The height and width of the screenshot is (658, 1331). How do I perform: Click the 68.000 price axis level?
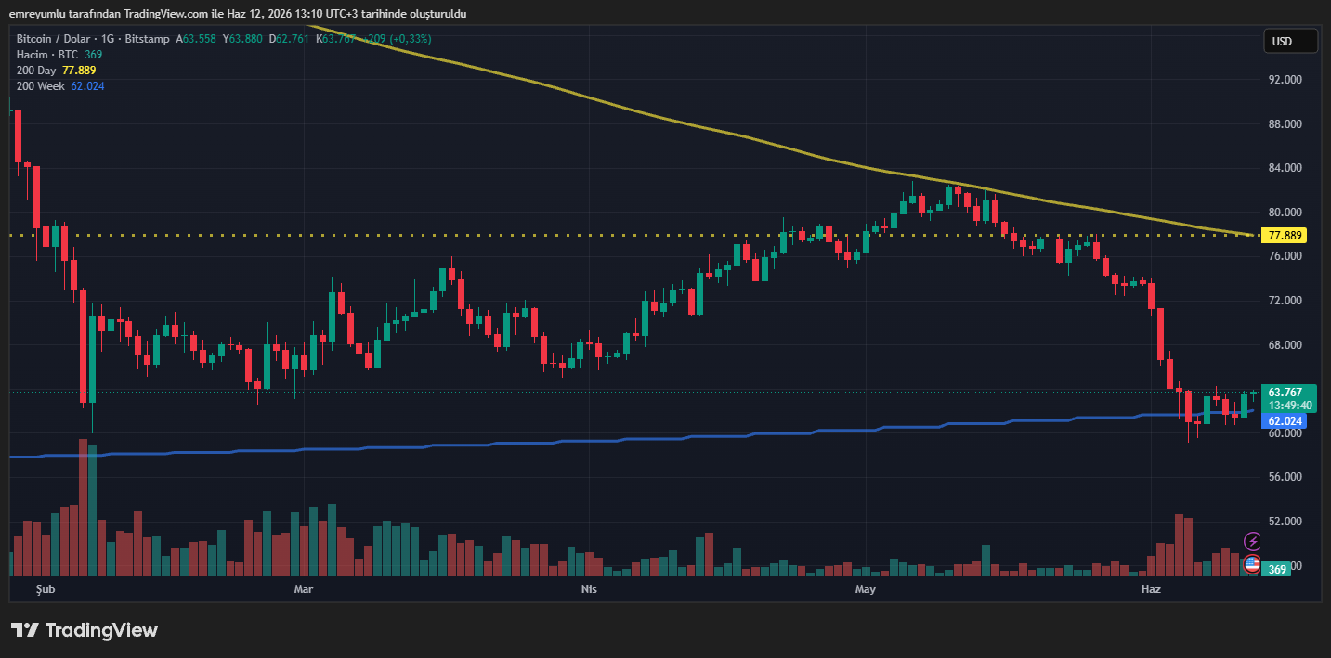click(x=1285, y=345)
